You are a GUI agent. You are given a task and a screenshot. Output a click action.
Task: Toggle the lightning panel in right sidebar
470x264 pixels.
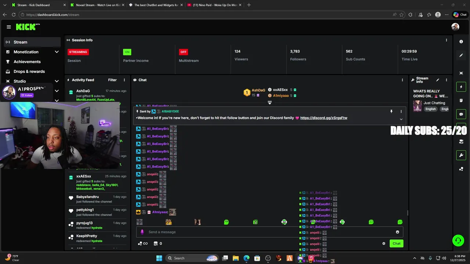(x=461, y=87)
